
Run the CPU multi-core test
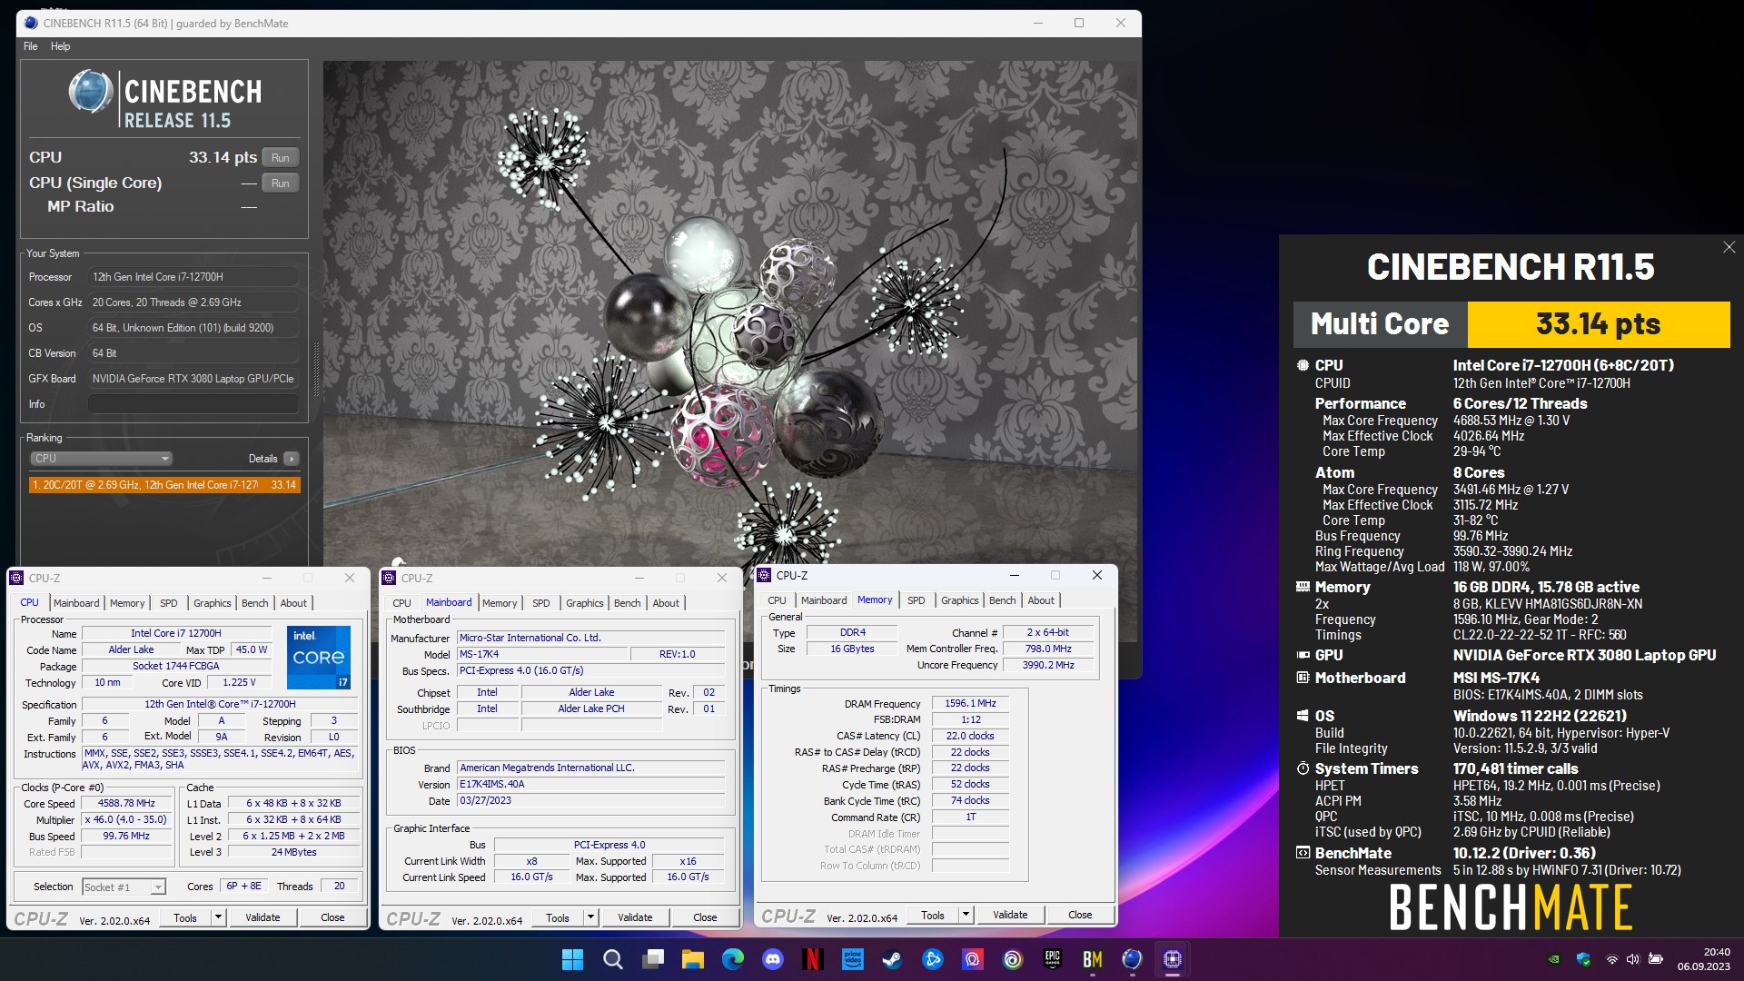pos(281,158)
